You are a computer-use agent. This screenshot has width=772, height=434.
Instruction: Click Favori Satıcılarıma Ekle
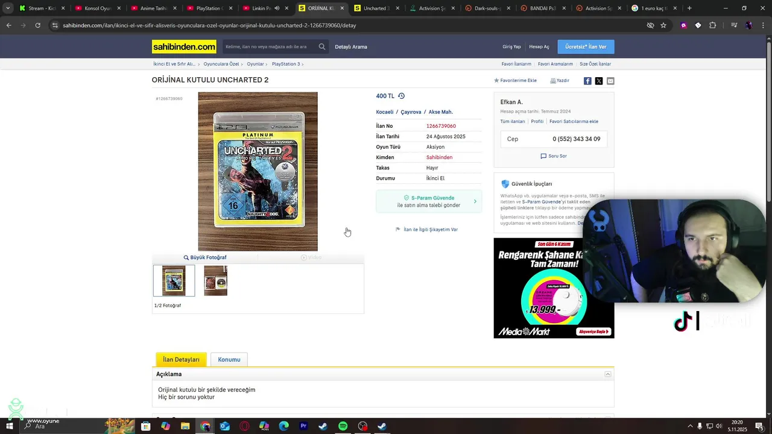tap(574, 121)
